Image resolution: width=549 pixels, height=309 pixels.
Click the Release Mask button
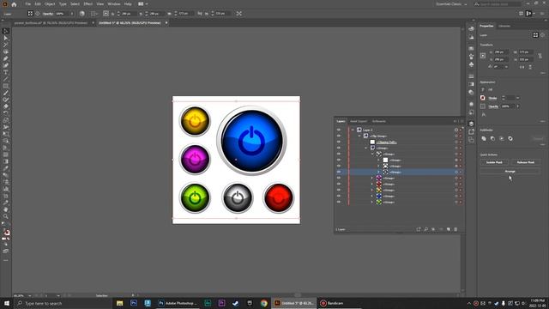[x=525, y=162]
